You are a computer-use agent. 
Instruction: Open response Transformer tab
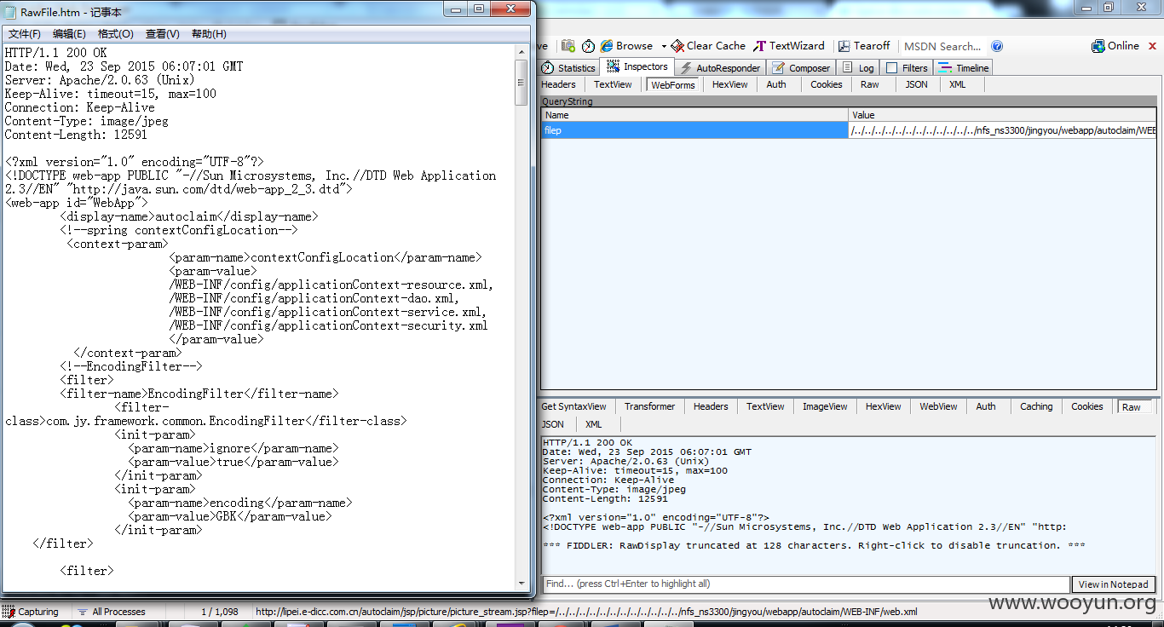coord(649,406)
